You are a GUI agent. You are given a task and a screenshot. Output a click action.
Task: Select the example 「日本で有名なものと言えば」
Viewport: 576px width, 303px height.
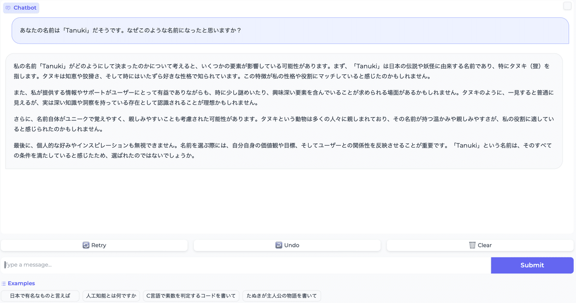click(x=41, y=296)
